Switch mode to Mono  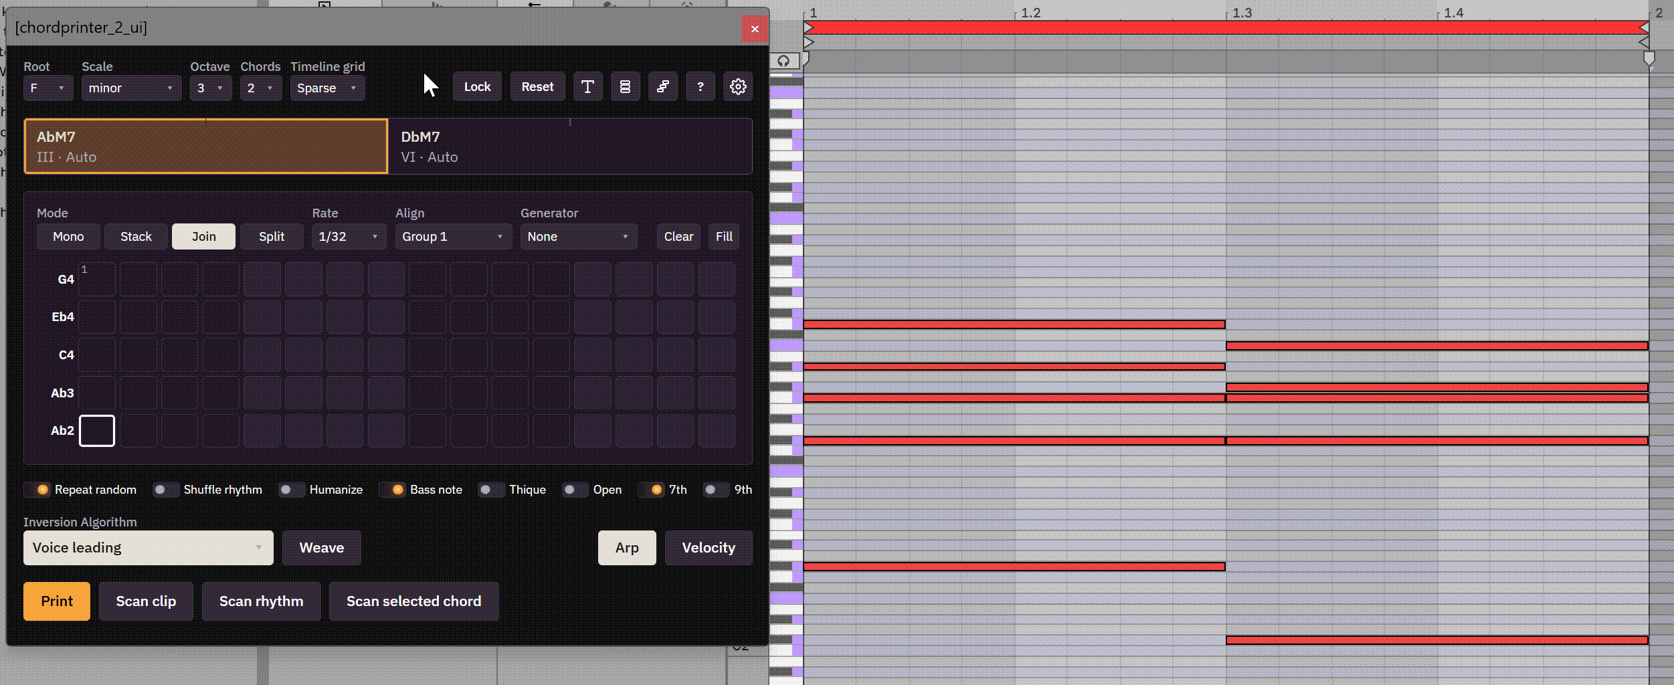(68, 237)
